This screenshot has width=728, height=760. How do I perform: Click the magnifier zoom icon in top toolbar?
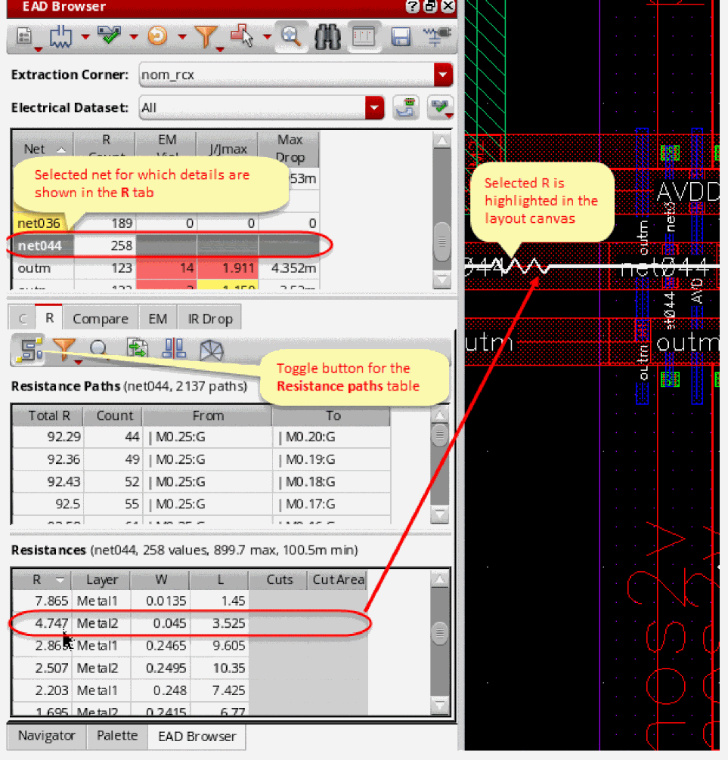pos(290,36)
